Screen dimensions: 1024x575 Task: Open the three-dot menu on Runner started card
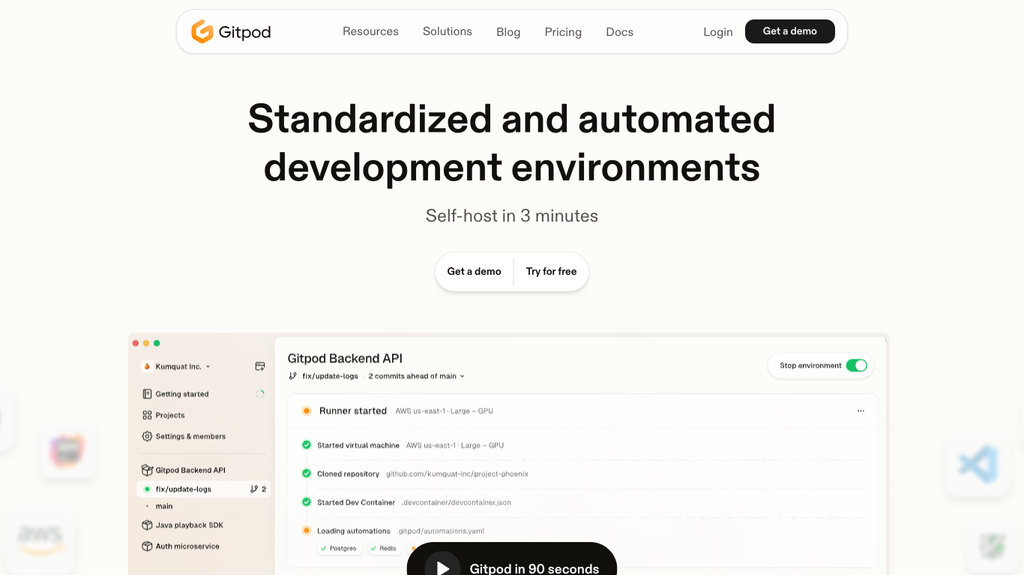pos(861,410)
